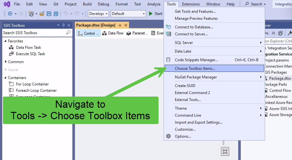Image resolution: width=292 pixels, height=160 pixels.
Task: Click the Redo toolbar icon
Action: click(77, 13)
